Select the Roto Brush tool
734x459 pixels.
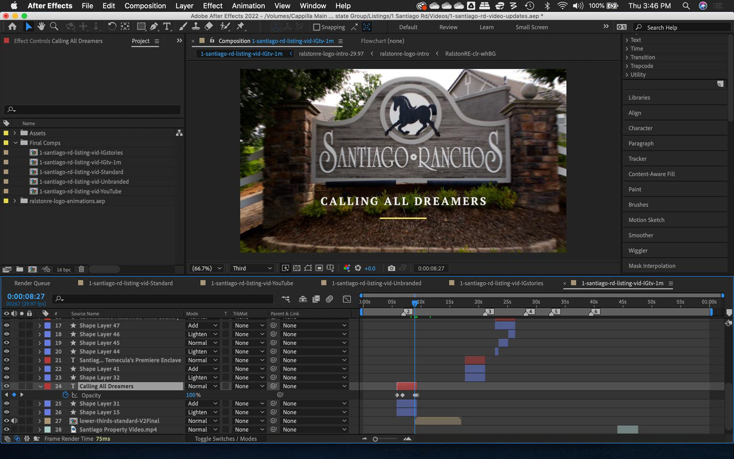[x=225, y=26]
